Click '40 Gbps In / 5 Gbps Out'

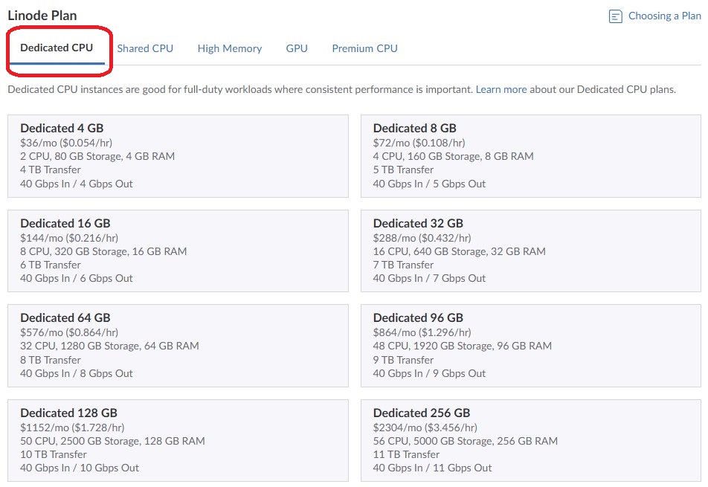tap(429, 184)
